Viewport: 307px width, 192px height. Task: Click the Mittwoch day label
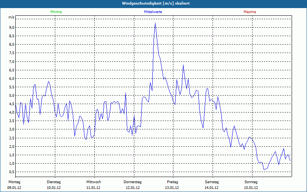[x=94, y=182]
